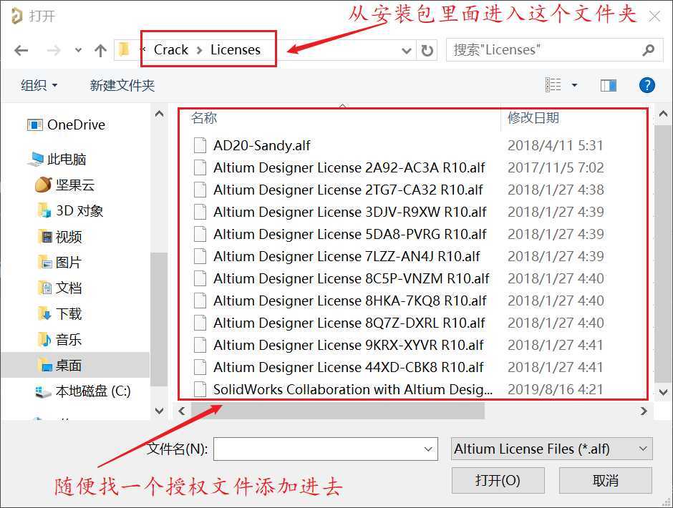Viewport: 673px width, 508px height.
Task: Sort by the 修改日期 column header
Action: [x=533, y=117]
